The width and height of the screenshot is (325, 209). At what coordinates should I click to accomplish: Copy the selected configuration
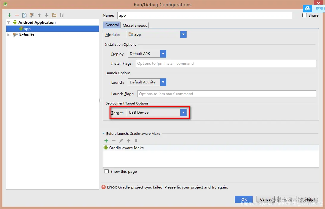click(x=24, y=15)
